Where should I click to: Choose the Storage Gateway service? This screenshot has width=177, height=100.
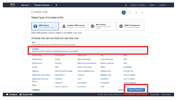point(130,83)
